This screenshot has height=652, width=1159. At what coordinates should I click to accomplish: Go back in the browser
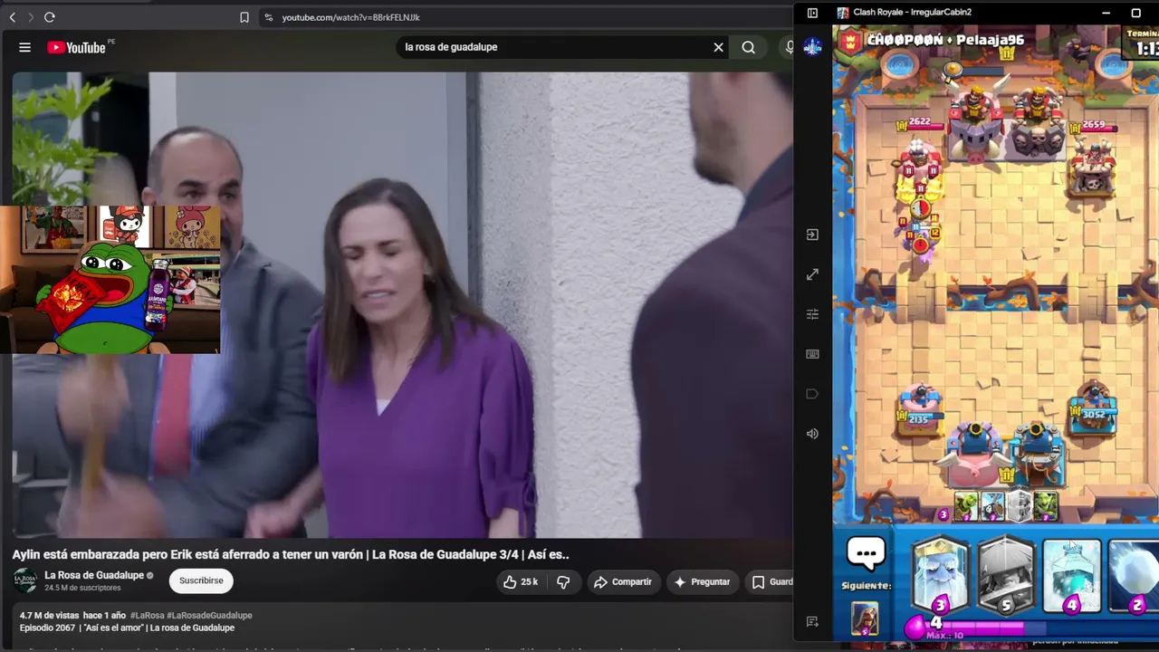click(13, 17)
